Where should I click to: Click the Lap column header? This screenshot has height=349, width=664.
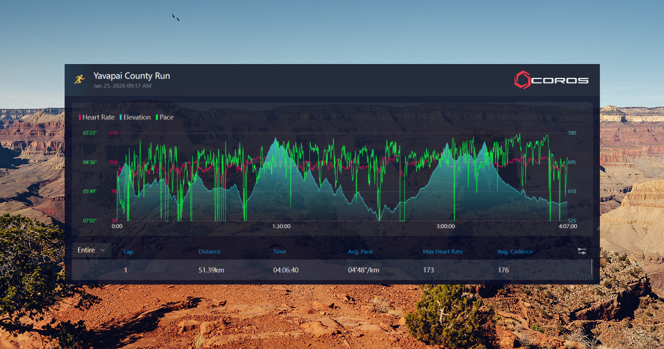coord(128,252)
